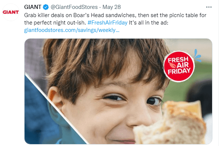This screenshot has height=146, width=221.
Task: Click the blue water splash graphic
Action: click(x=198, y=55)
